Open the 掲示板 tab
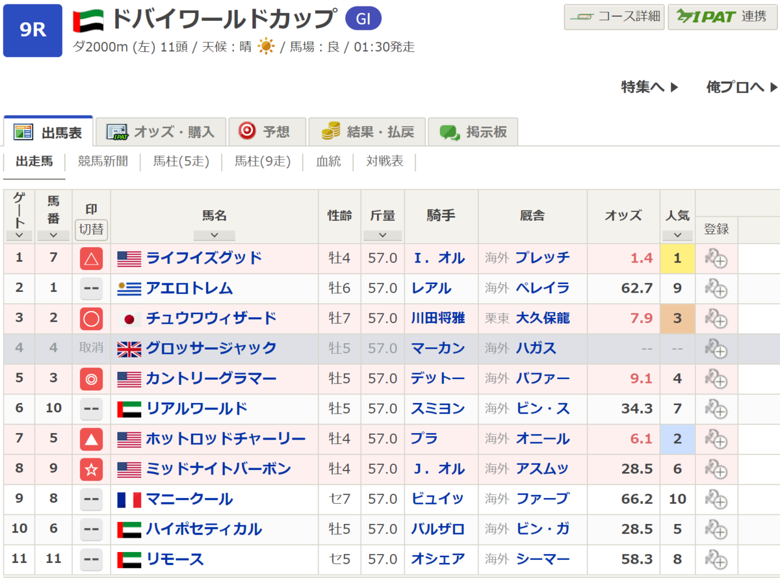This screenshot has width=780, height=578. click(473, 132)
